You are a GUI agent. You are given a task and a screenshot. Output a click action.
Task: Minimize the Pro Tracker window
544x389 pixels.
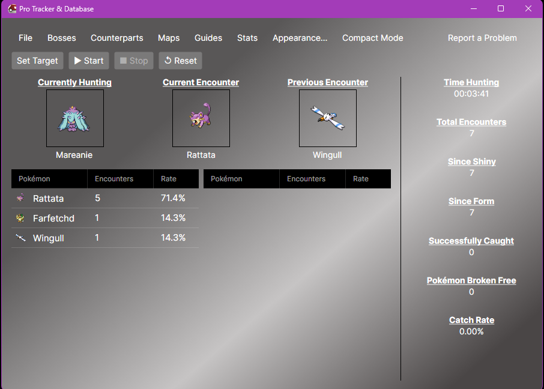(x=474, y=8)
